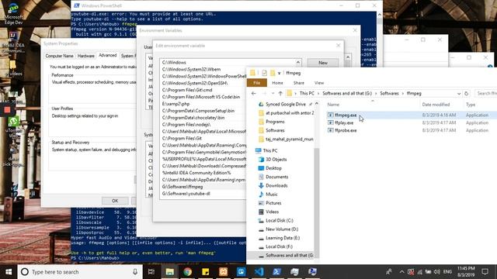This screenshot has height=279, width=497.
Task: Select G:\Softwares\ffmpeg path entry
Action: [x=203, y=187]
